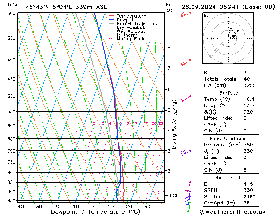The width and height of the screenshot is (279, 215).
Task: Click the red Temperature legend line
Action: click(111, 16)
